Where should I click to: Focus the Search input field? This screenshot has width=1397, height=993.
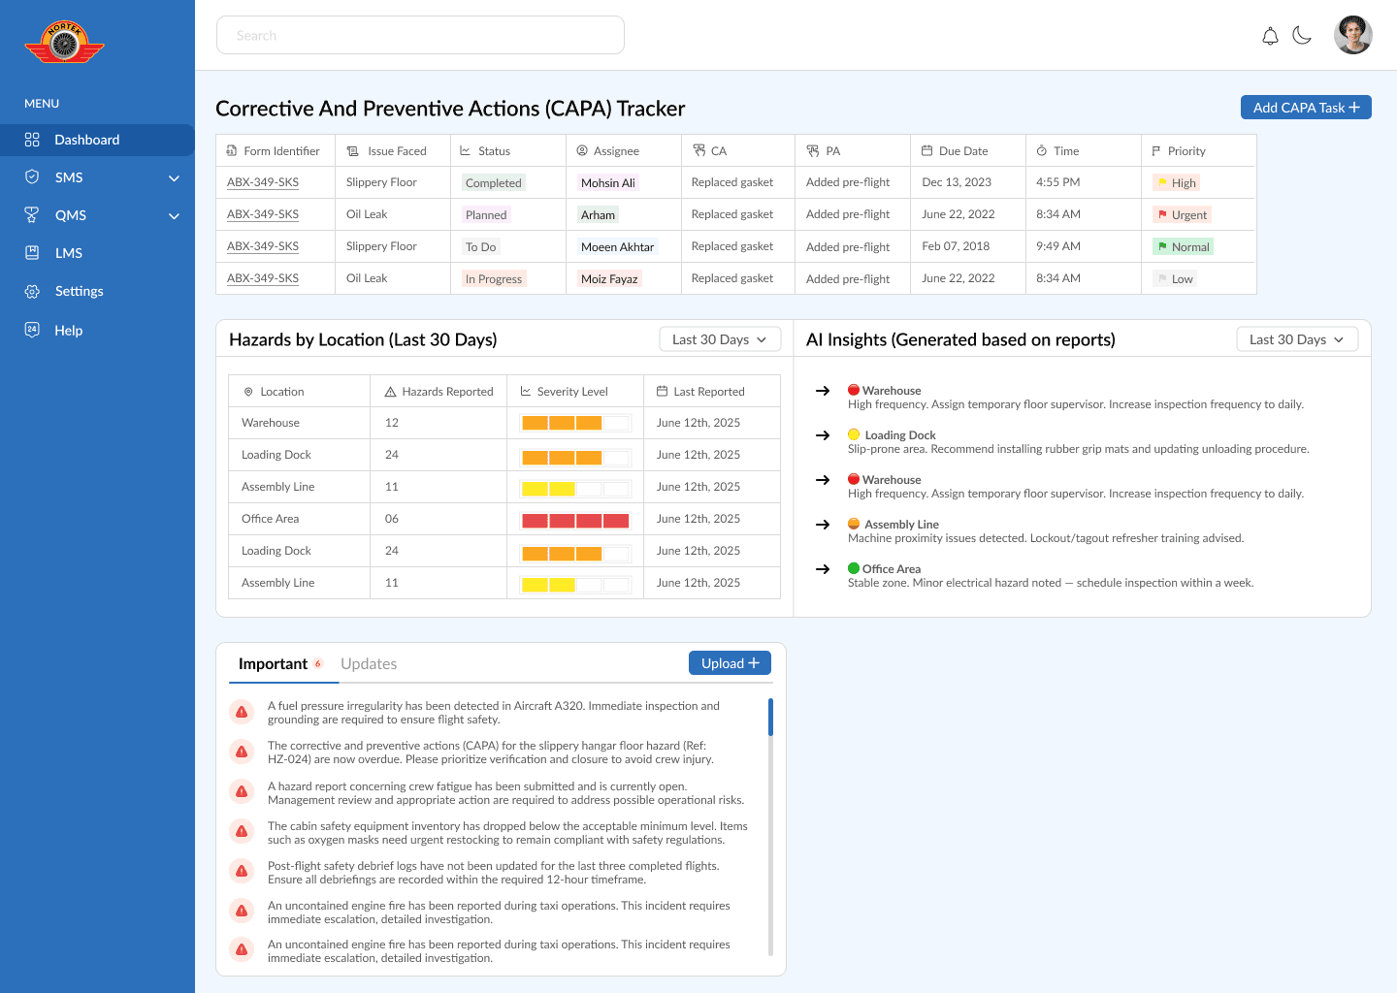click(420, 35)
